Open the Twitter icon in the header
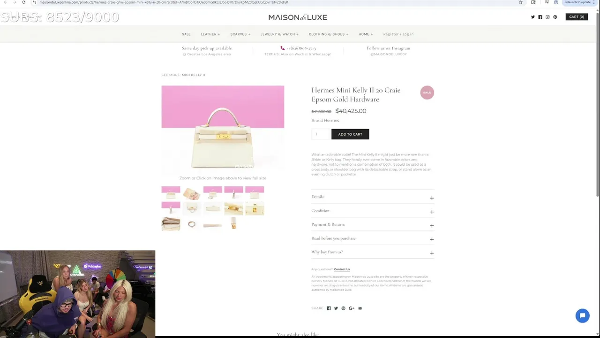 pyautogui.click(x=533, y=17)
